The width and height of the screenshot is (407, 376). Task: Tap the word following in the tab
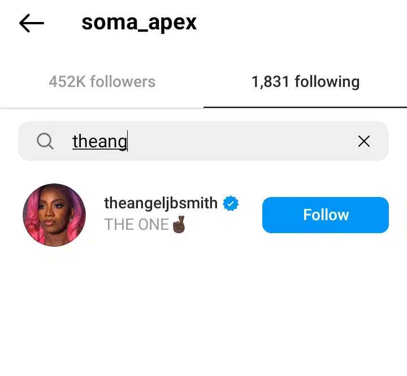(x=327, y=82)
